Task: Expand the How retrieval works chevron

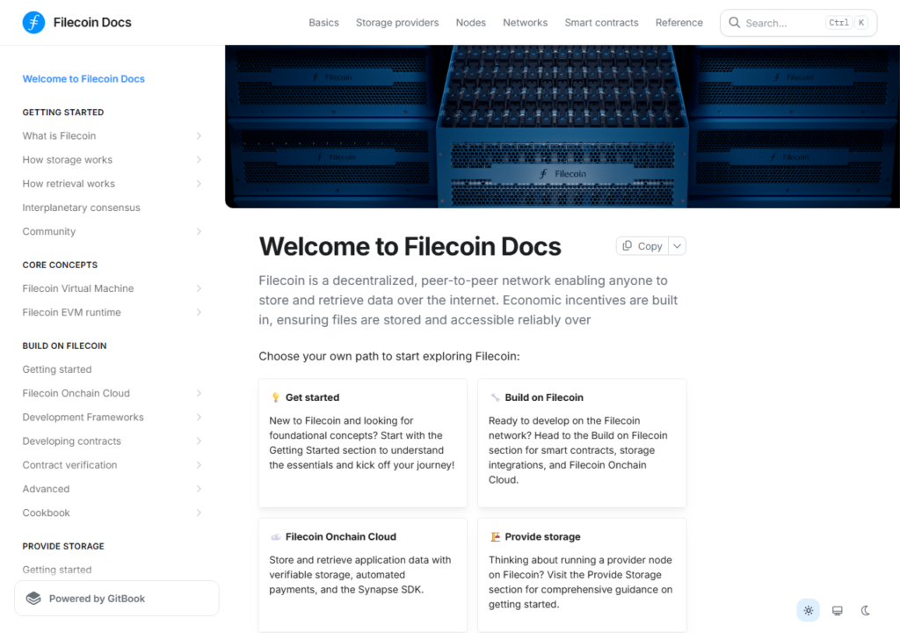Action: coord(199,184)
